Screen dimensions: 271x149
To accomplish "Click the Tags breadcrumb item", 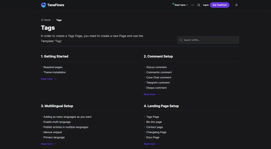I will pyautogui.click(x=59, y=20).
